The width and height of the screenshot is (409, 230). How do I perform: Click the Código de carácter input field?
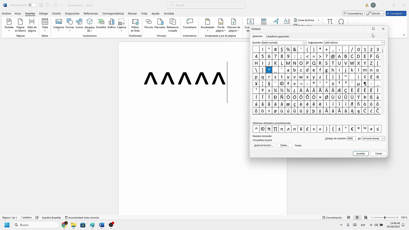[x=351, y=138]
